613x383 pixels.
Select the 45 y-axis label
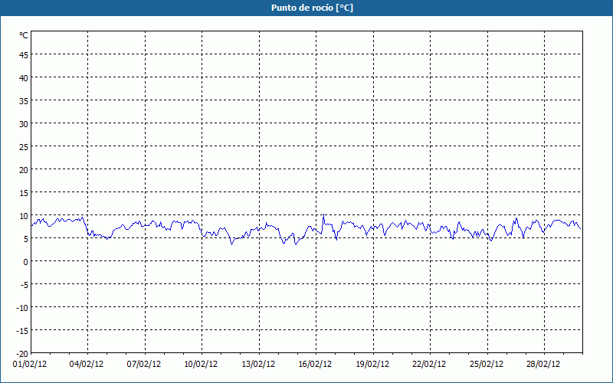click(24, 55)
